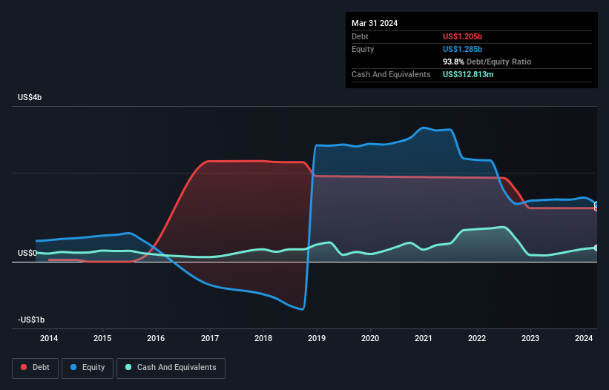This screenshot has width=609, height=390.
Task: Select the 2016 x-axis label
Action: pyautogui.click(x=156, y=338)
